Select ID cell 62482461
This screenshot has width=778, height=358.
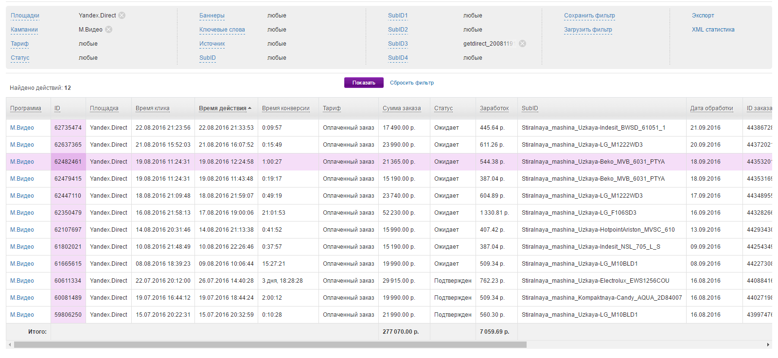click(x=68, y=162)
